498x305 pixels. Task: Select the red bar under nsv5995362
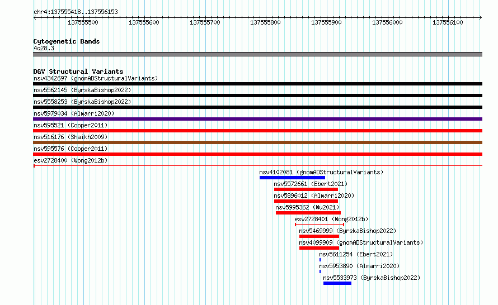(308, 213)
